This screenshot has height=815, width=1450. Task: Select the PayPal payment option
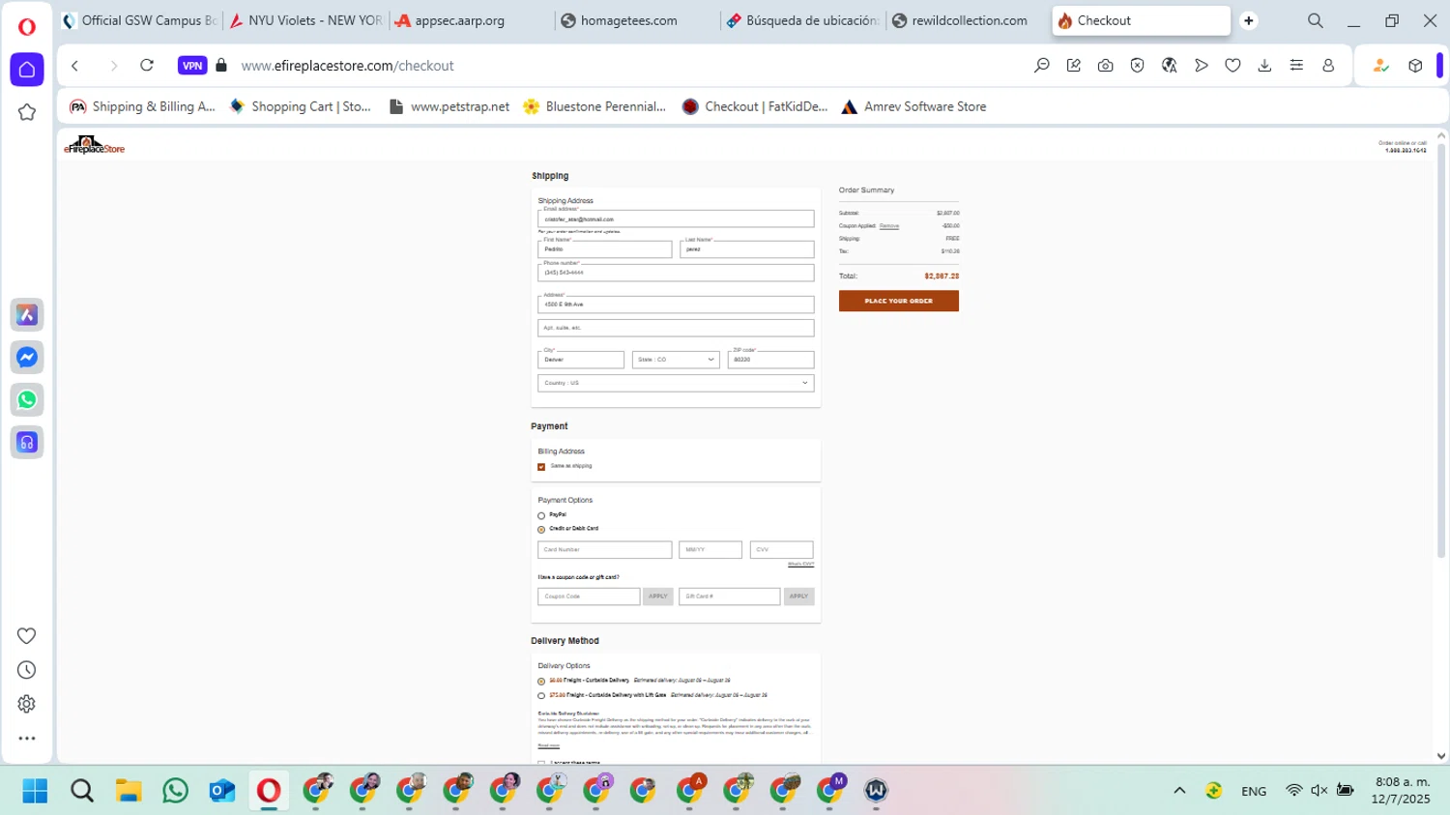[x=541, y=515]
